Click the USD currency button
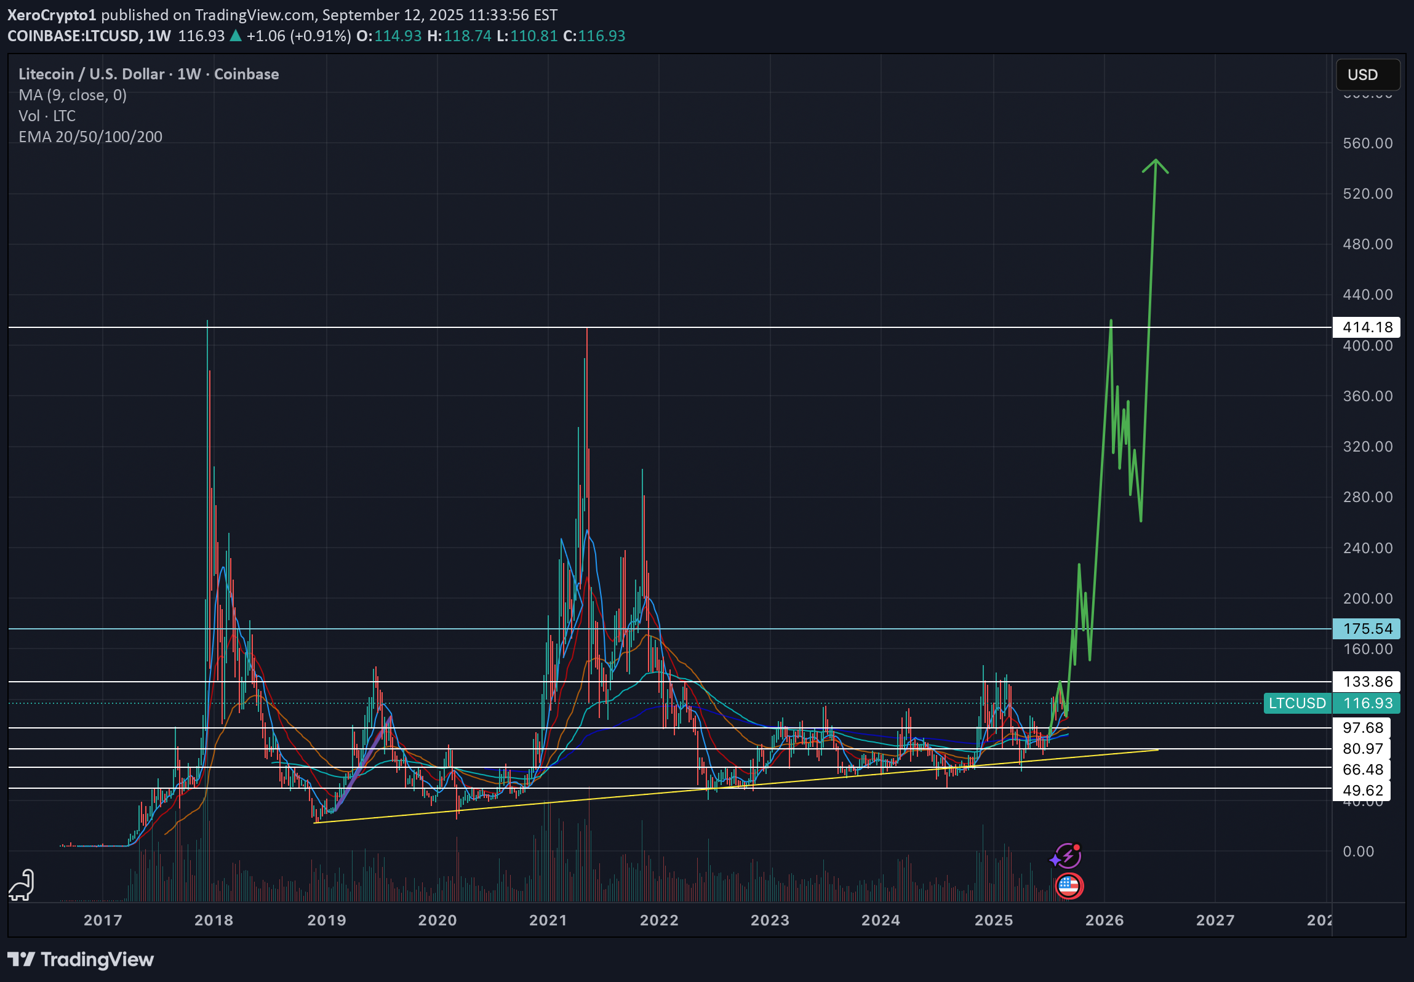1414x982 pixels. 1368,74
